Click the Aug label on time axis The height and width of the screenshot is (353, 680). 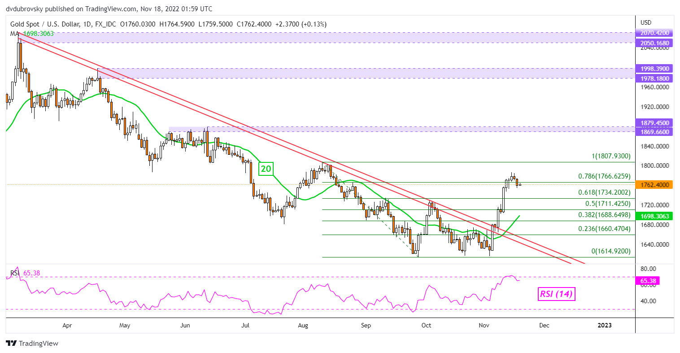[303, 325]
